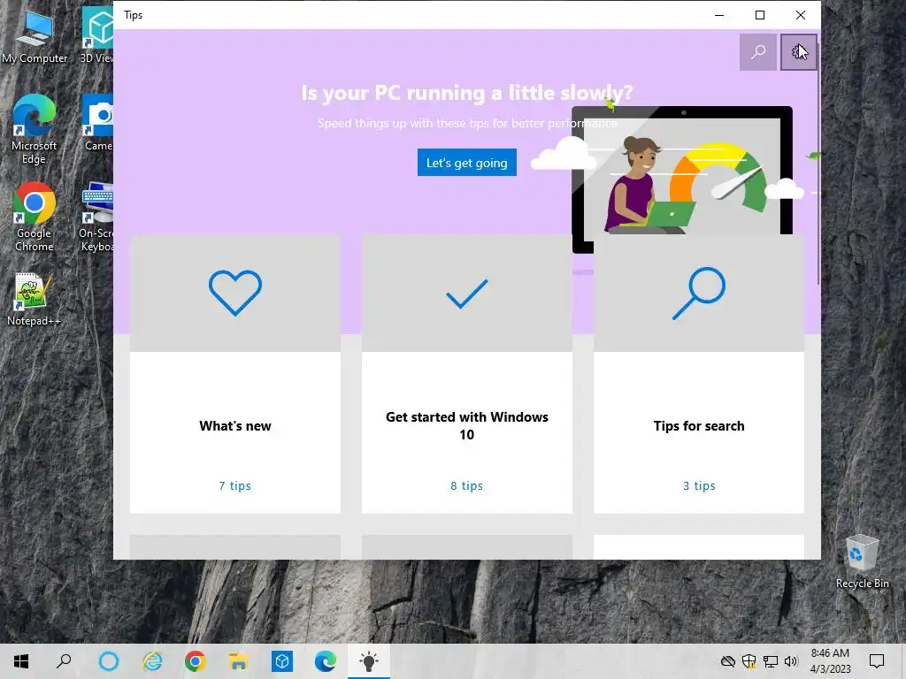Open File Explorer from taskbar

(238, 661)
